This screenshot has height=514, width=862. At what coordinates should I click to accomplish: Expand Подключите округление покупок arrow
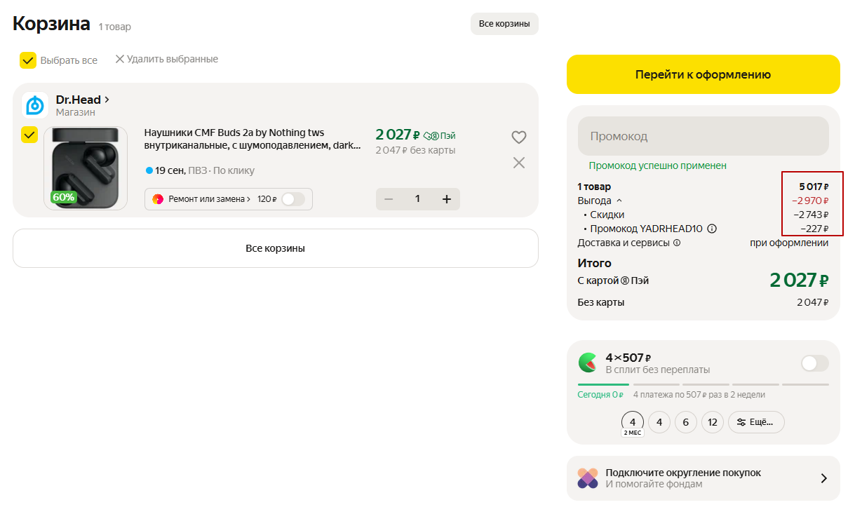[x=823, y=478]
